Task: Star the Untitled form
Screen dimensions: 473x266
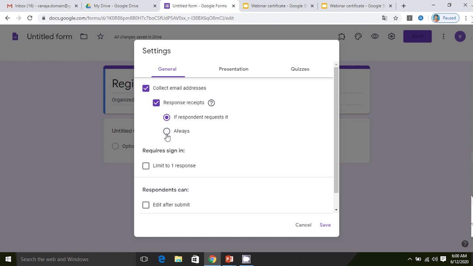Action: coord(100,36)
